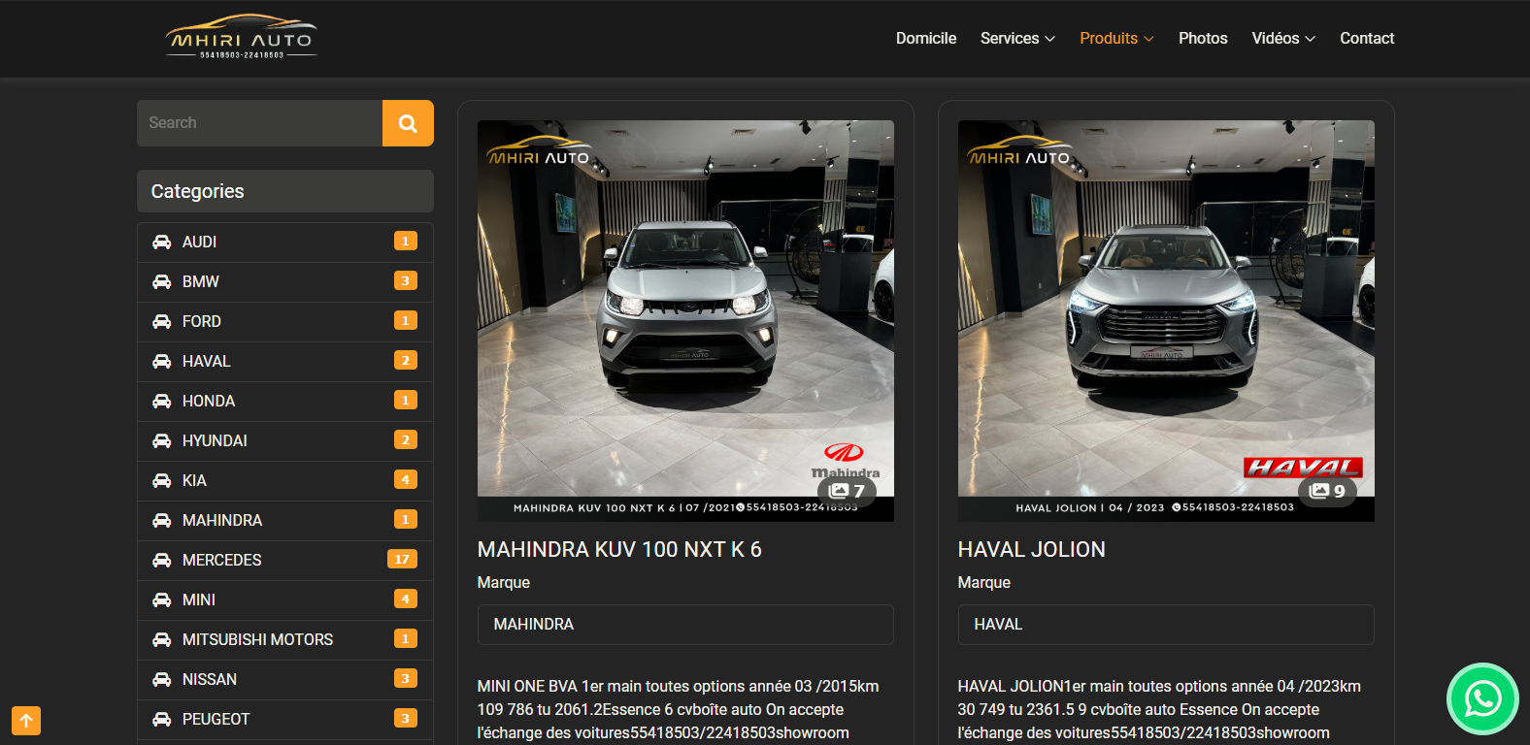Click the scroll-to-top arrow button
1530x745 pixels.
point(26,721)
